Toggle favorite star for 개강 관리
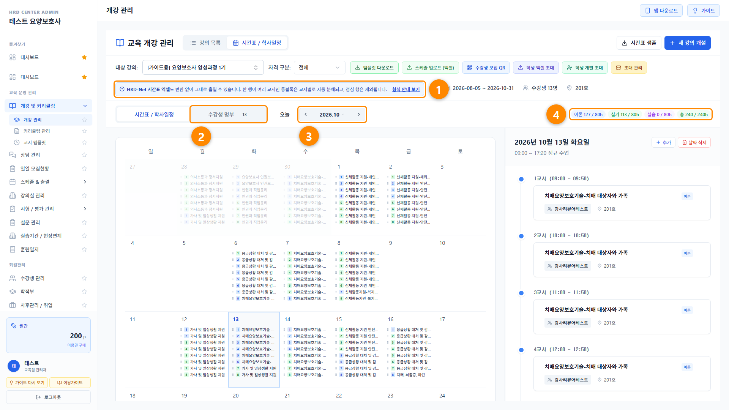 click(x=84, y=120)
